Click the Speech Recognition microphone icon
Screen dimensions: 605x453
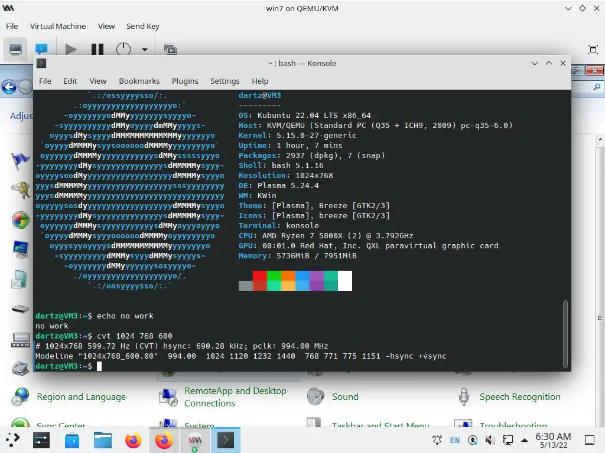[x=464, y=397]
